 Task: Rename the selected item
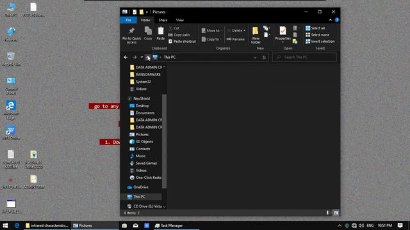click(236, 40)
